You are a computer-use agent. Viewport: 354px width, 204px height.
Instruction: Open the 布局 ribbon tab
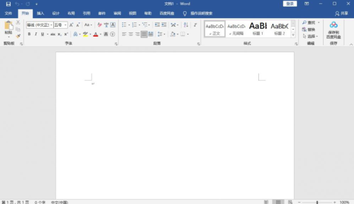pyautogui.click(x=71, y=13)
